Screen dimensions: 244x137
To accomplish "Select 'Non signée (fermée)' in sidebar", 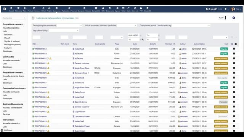I will coord(13,45).
